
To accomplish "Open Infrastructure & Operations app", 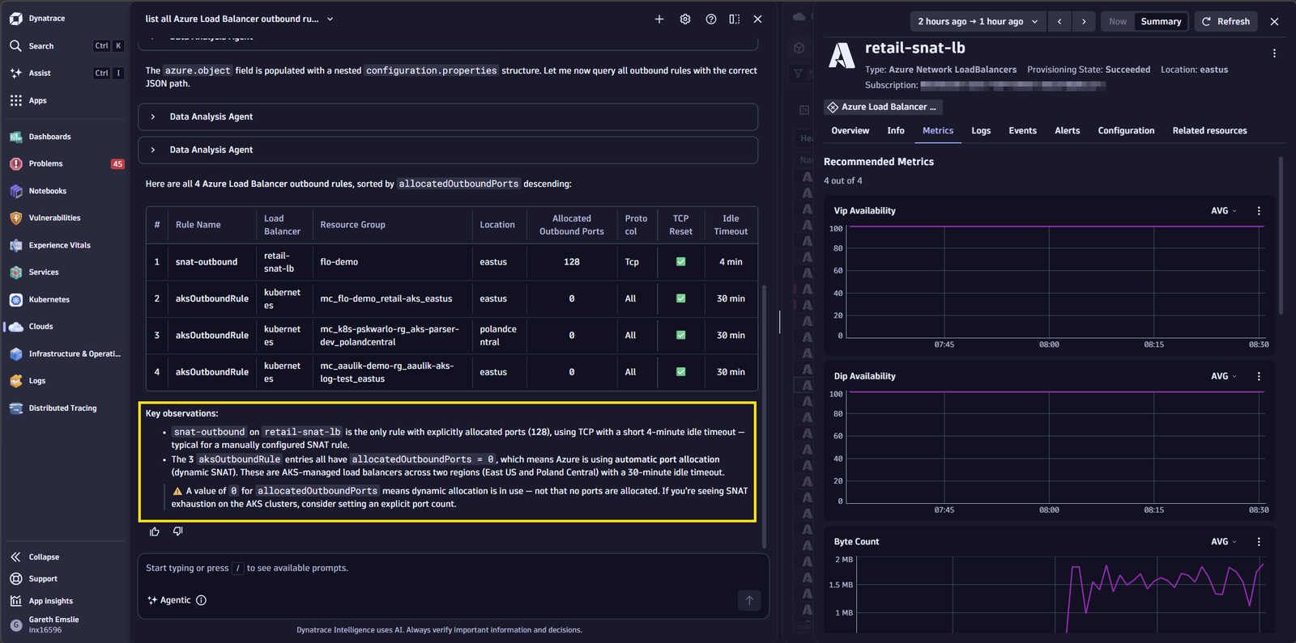I will (66, 353).
